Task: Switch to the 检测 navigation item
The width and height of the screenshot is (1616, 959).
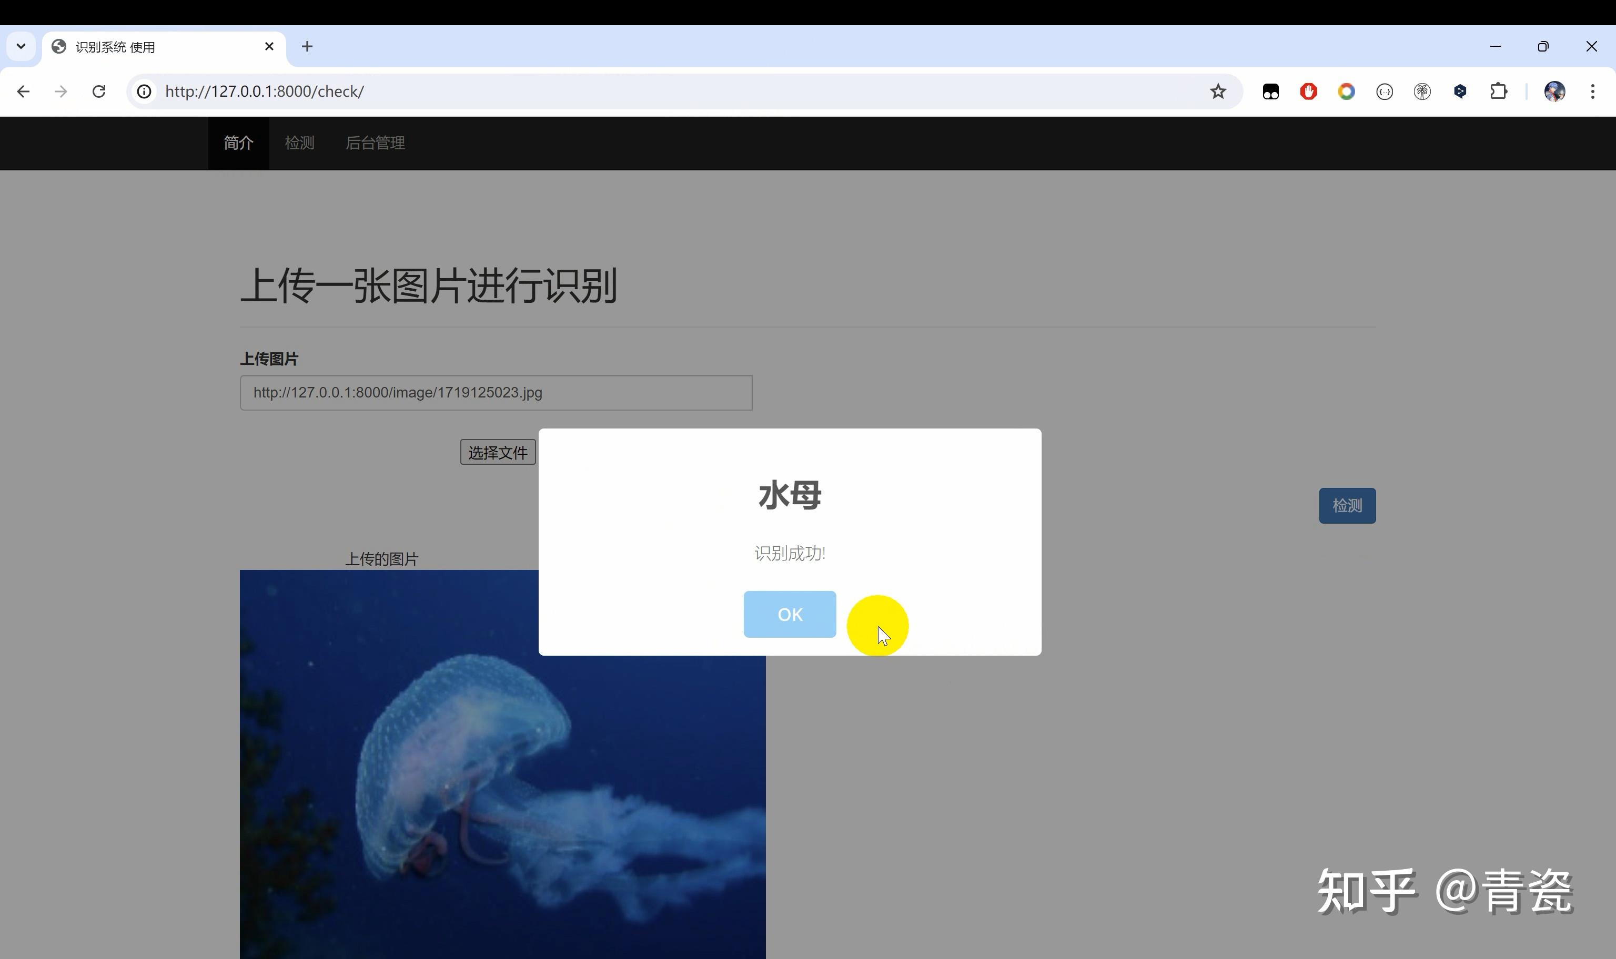Action: (299, 143)
